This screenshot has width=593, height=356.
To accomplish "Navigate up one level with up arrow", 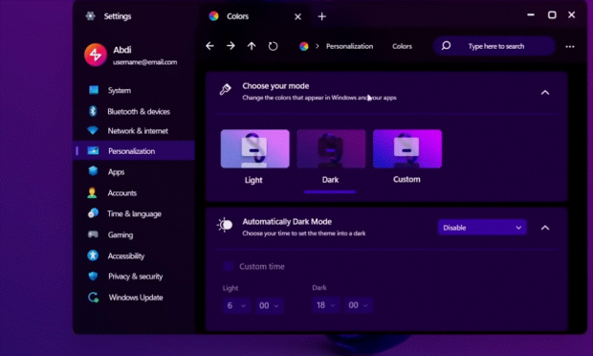I will click(x=252, y=46).
